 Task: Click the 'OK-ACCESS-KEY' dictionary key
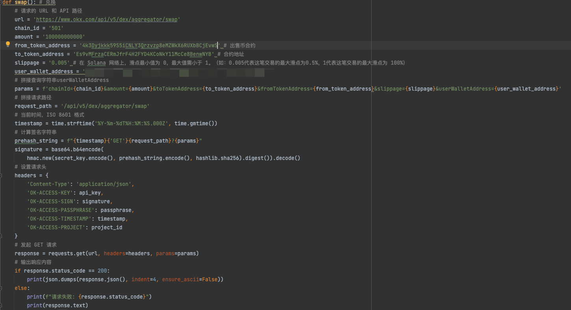point(50,193)
